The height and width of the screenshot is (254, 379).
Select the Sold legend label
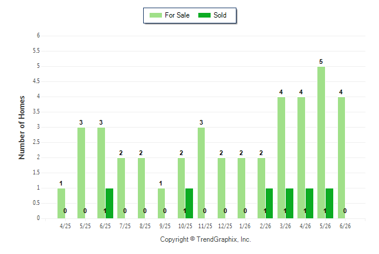(220, 15)
